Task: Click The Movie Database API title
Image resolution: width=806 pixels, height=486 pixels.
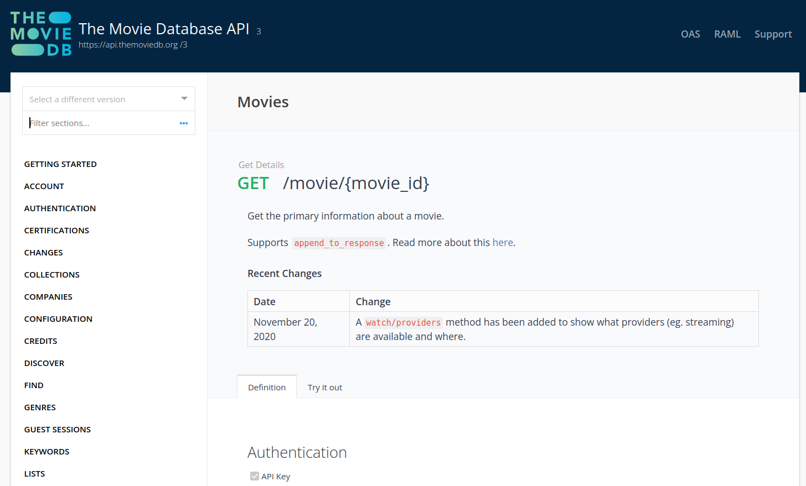Action: tap(164, 29)
